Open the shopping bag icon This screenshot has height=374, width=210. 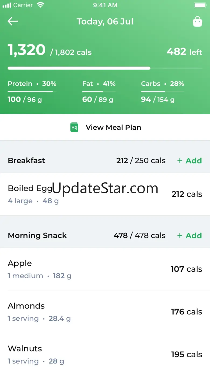(x=197, y=22)
